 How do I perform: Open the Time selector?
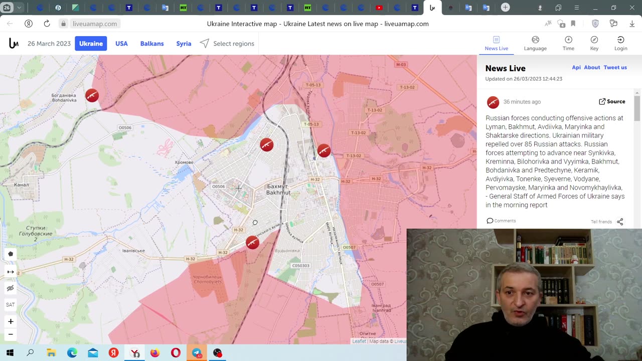pos(568,44)
